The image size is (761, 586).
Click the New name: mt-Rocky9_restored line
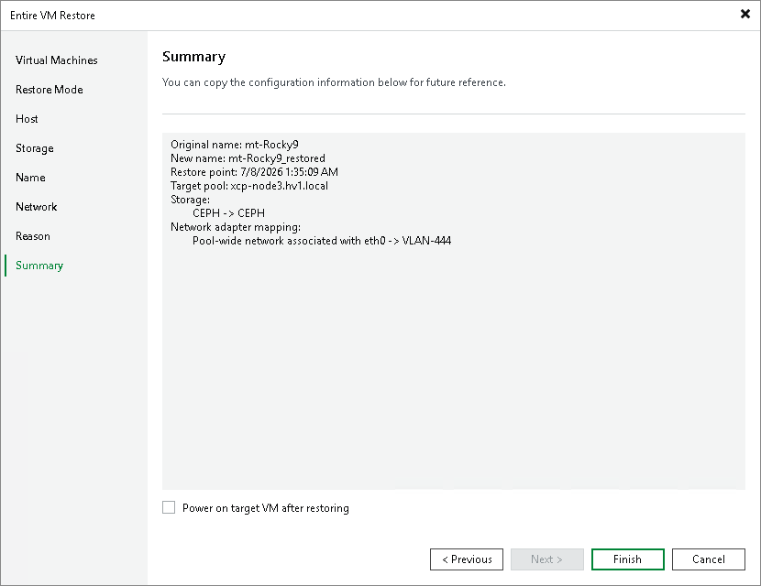[x=248, y=158]
